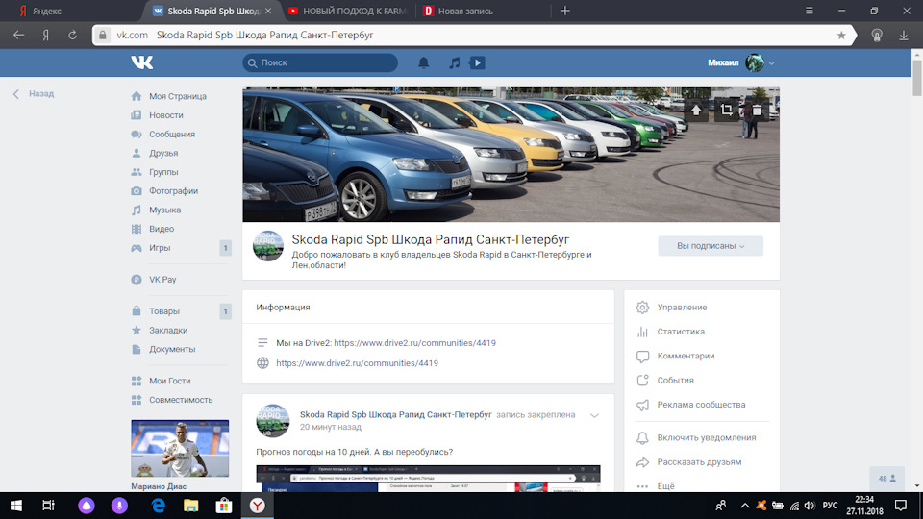The width and height of the screenshot is (923, 519).
Task: Click Назад back link
Action: point(35,93)
